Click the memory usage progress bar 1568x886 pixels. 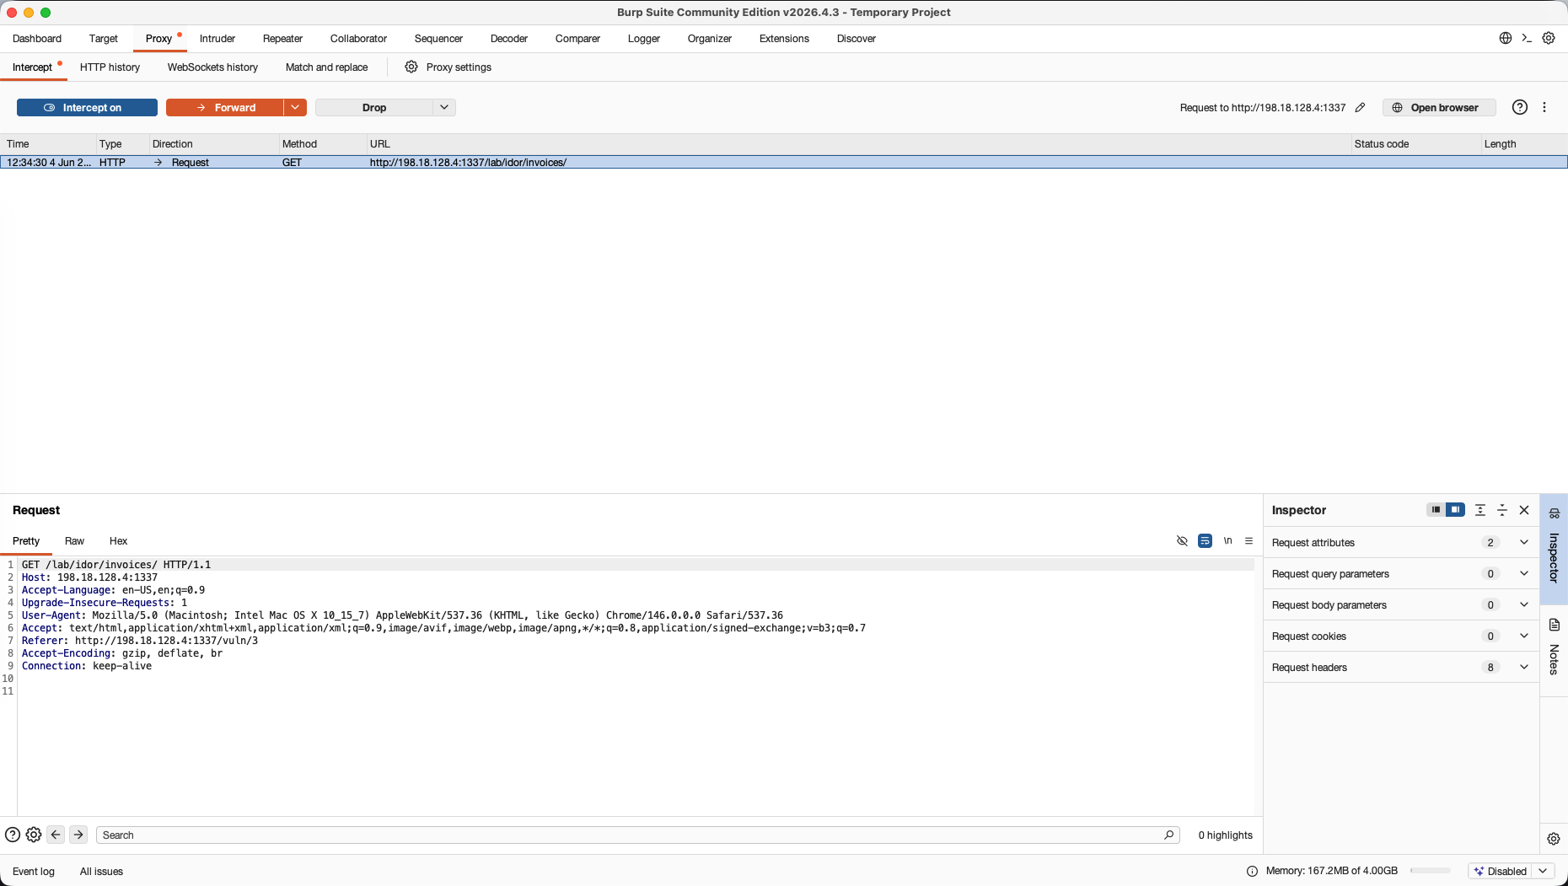pos(1430,871)
